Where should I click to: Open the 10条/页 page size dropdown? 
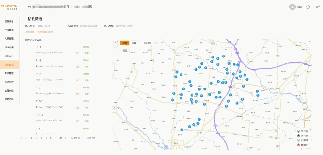[x=93, y=138]
